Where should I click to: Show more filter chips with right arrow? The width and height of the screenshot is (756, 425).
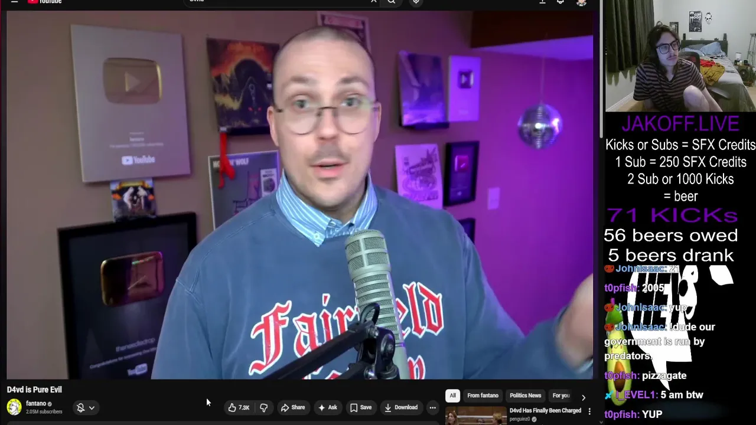(584, 397)
